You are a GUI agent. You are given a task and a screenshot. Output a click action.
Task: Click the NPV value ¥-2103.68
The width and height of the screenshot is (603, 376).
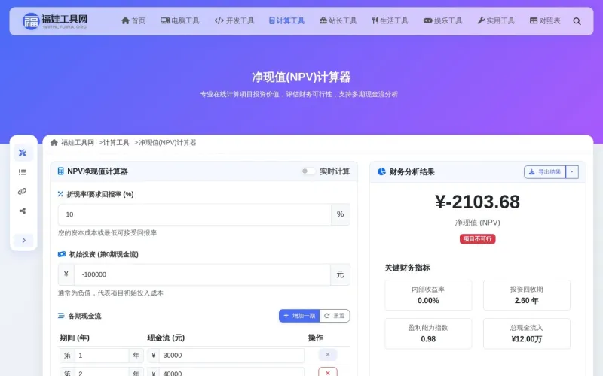click(477, 202)
